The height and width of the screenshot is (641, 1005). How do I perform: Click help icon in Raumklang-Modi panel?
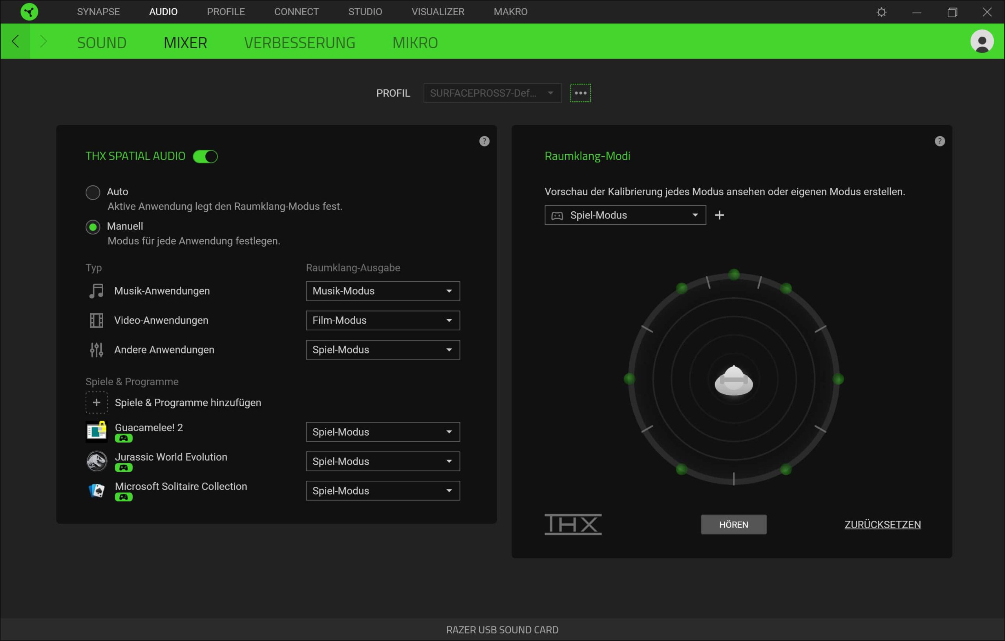click(939, 141)
